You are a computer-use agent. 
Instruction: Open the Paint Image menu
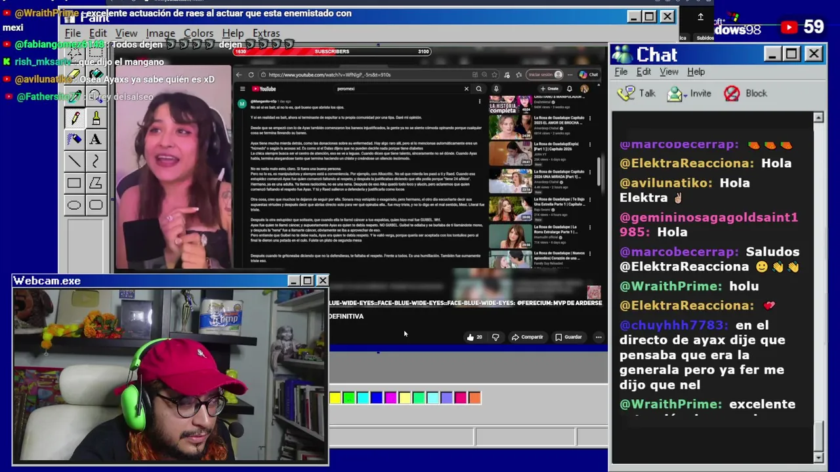pos(161,33)
